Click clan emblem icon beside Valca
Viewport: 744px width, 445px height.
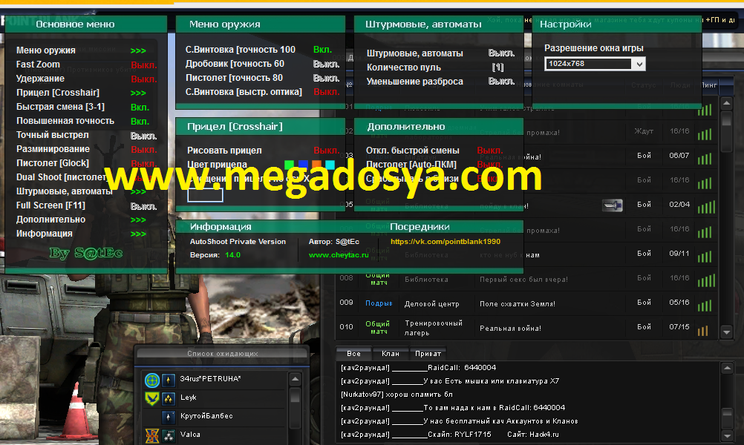151,435
